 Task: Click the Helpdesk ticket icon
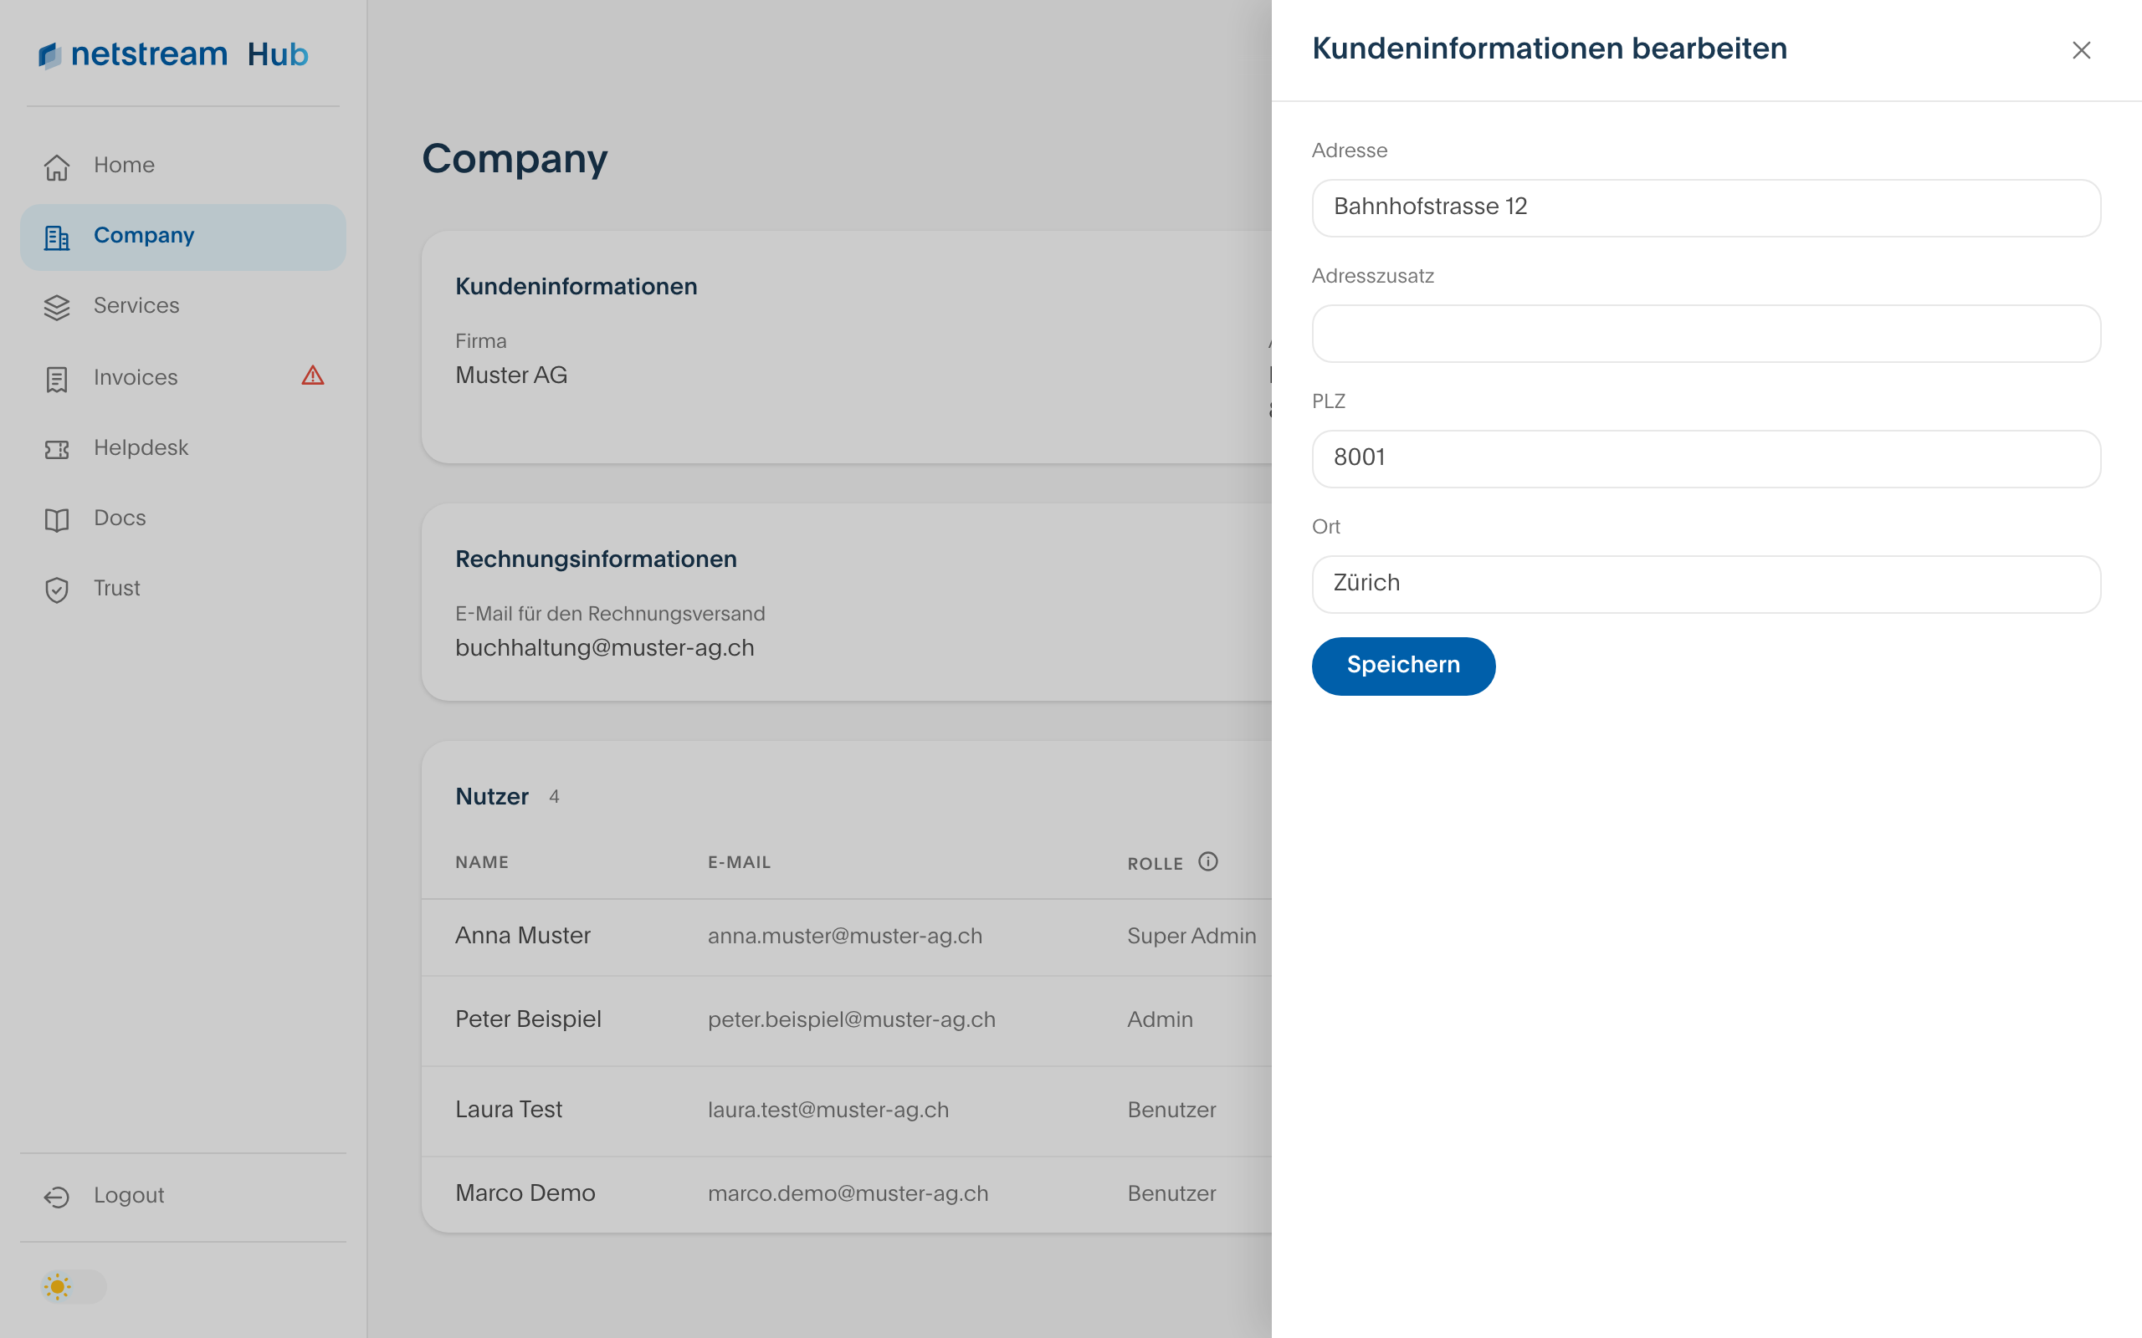pos(57,450)
